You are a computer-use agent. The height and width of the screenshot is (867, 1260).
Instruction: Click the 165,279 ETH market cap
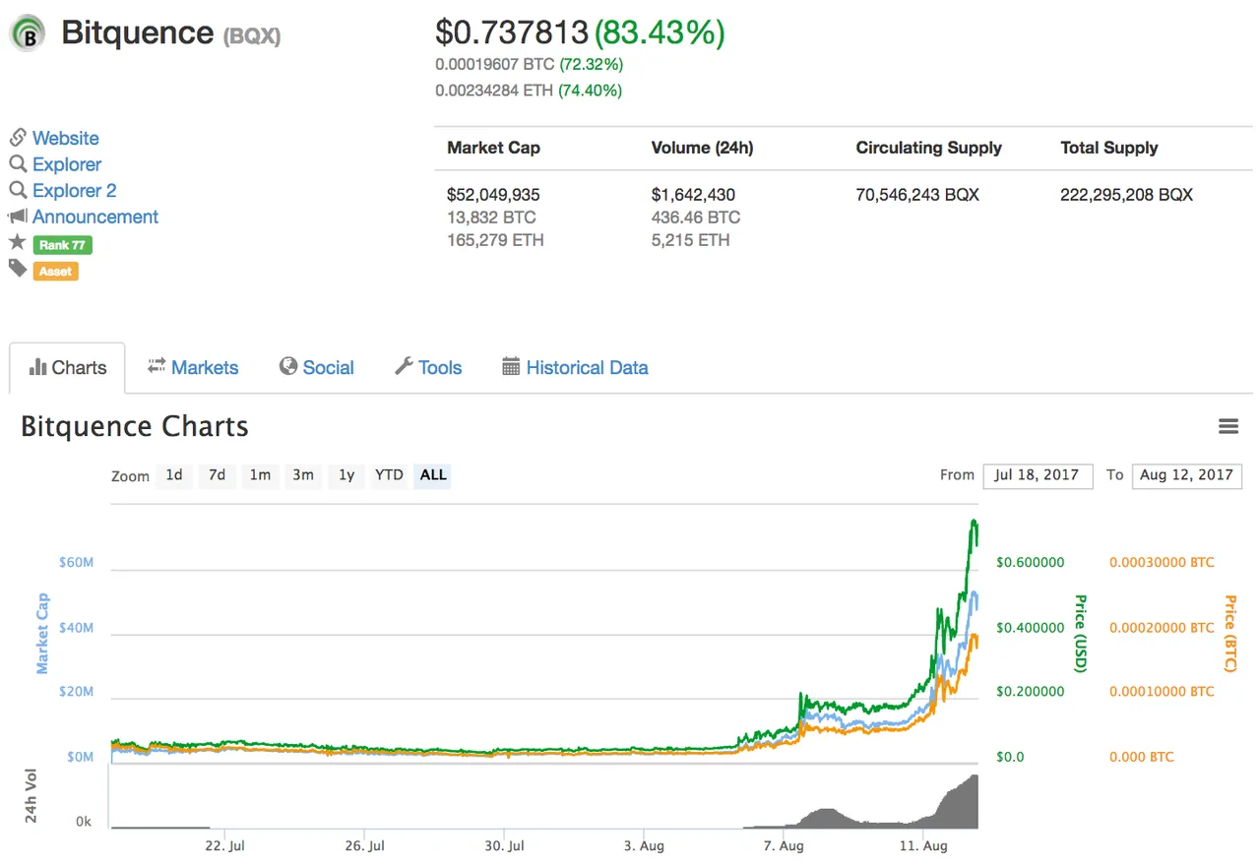pos(495,240)
